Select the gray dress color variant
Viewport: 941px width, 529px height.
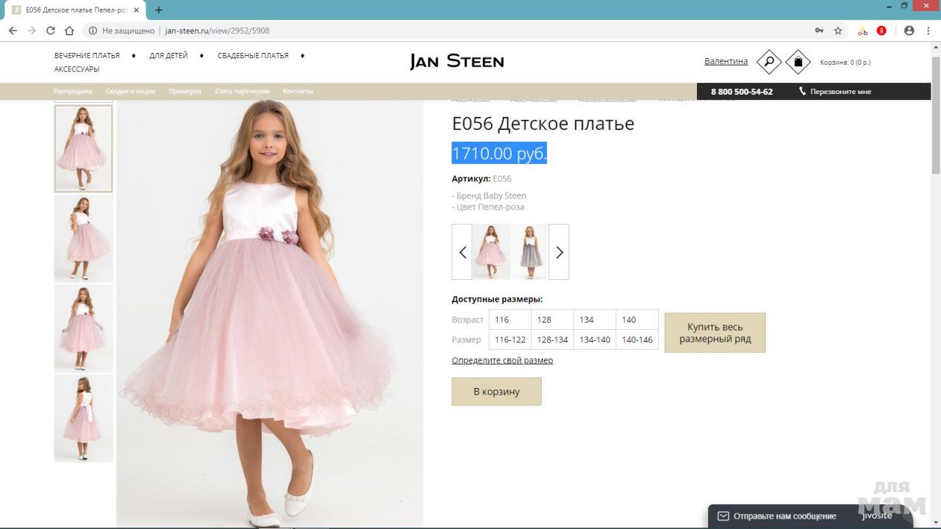[x=530, y=252]
